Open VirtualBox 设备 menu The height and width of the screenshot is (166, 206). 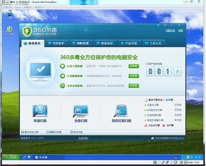28,7
